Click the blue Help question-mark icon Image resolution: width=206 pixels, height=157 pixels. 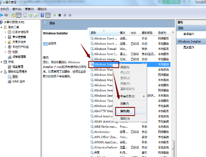coord(42,15)
